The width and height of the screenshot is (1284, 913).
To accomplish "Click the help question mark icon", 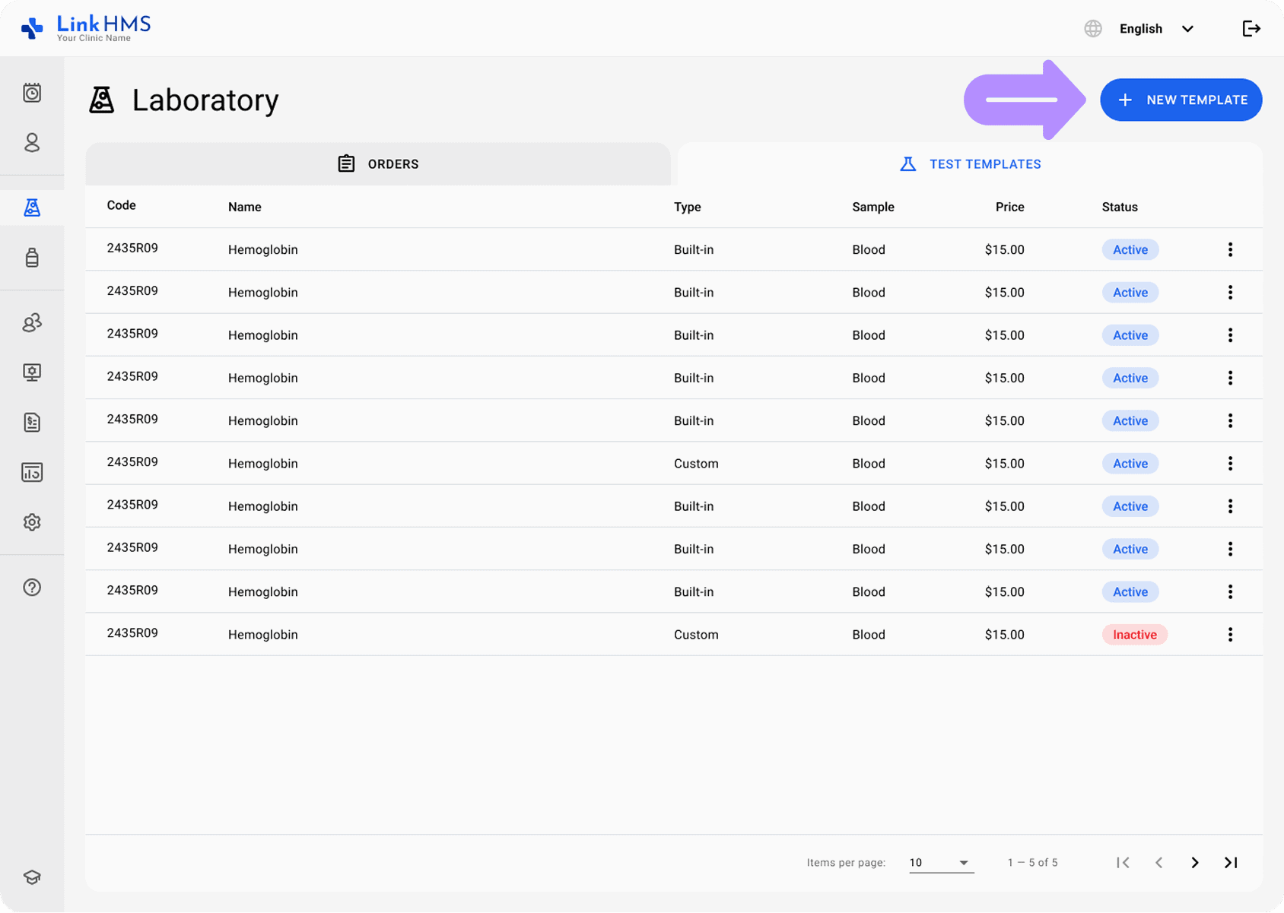I will pyautogui.click(x=32, y=588).
